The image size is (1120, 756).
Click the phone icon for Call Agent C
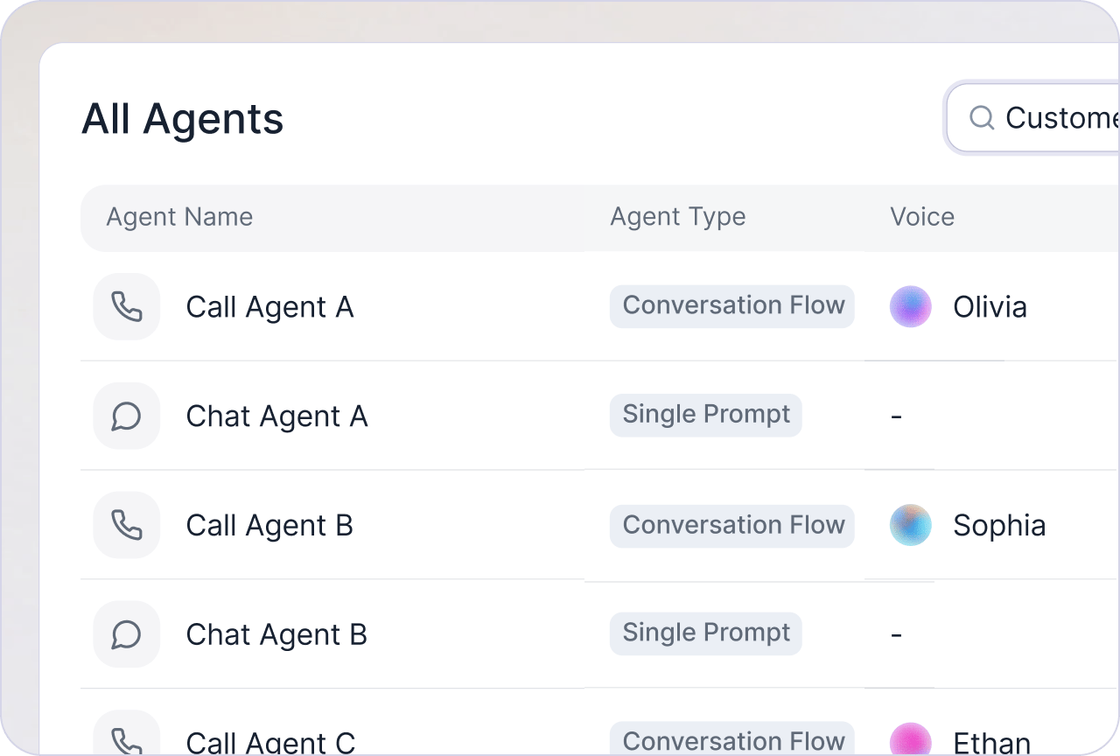[127, 738]
